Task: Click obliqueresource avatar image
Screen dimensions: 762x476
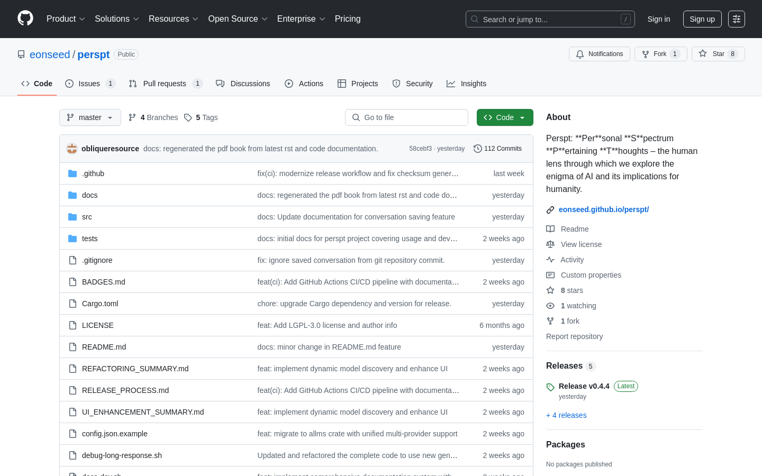Action: (72, 149)
